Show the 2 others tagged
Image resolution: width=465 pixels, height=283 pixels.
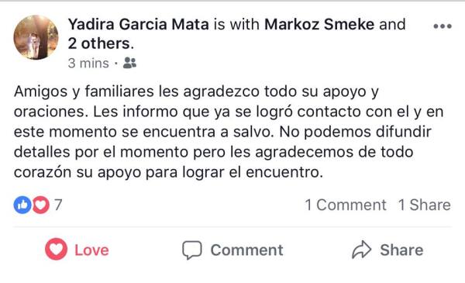[x=98, y=43]
